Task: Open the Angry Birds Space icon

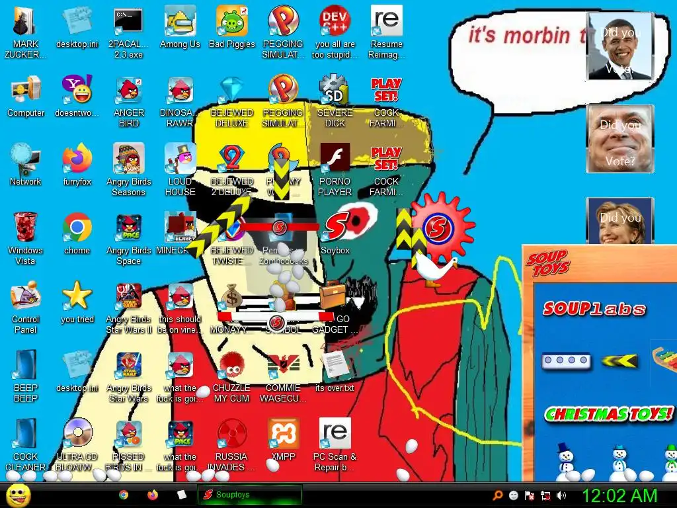Action: pos(129,238)
